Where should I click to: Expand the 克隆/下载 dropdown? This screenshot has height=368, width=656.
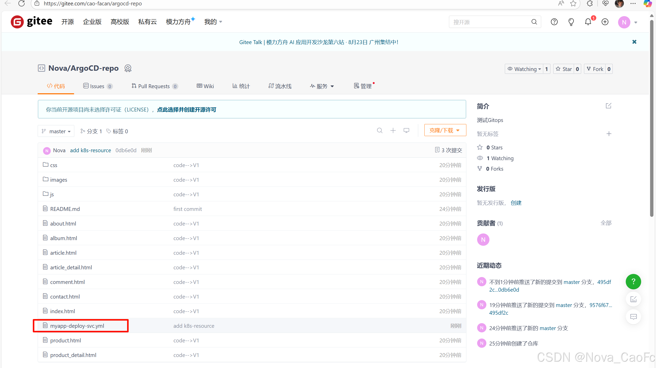click(445, 130)
